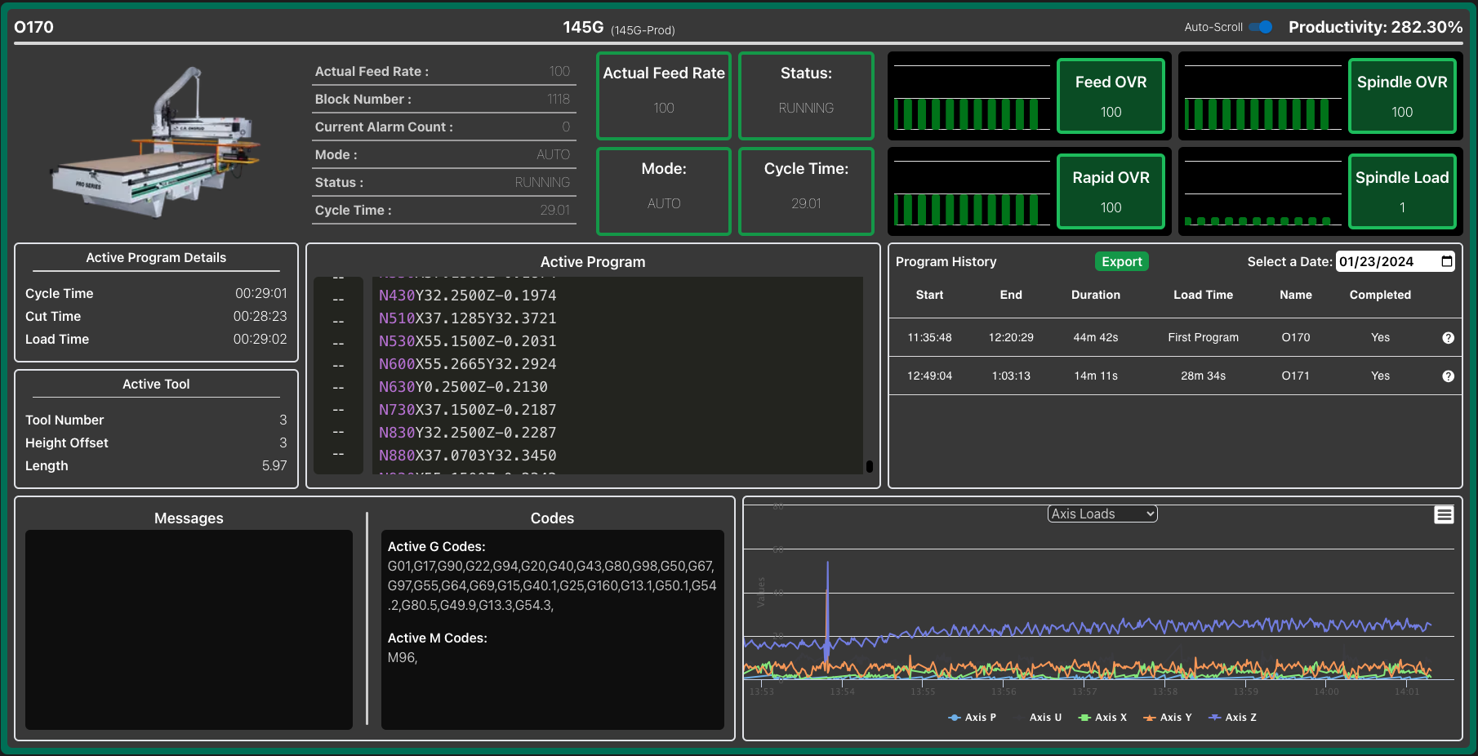Click the Axis P legend marker

(x=955, y=718)
